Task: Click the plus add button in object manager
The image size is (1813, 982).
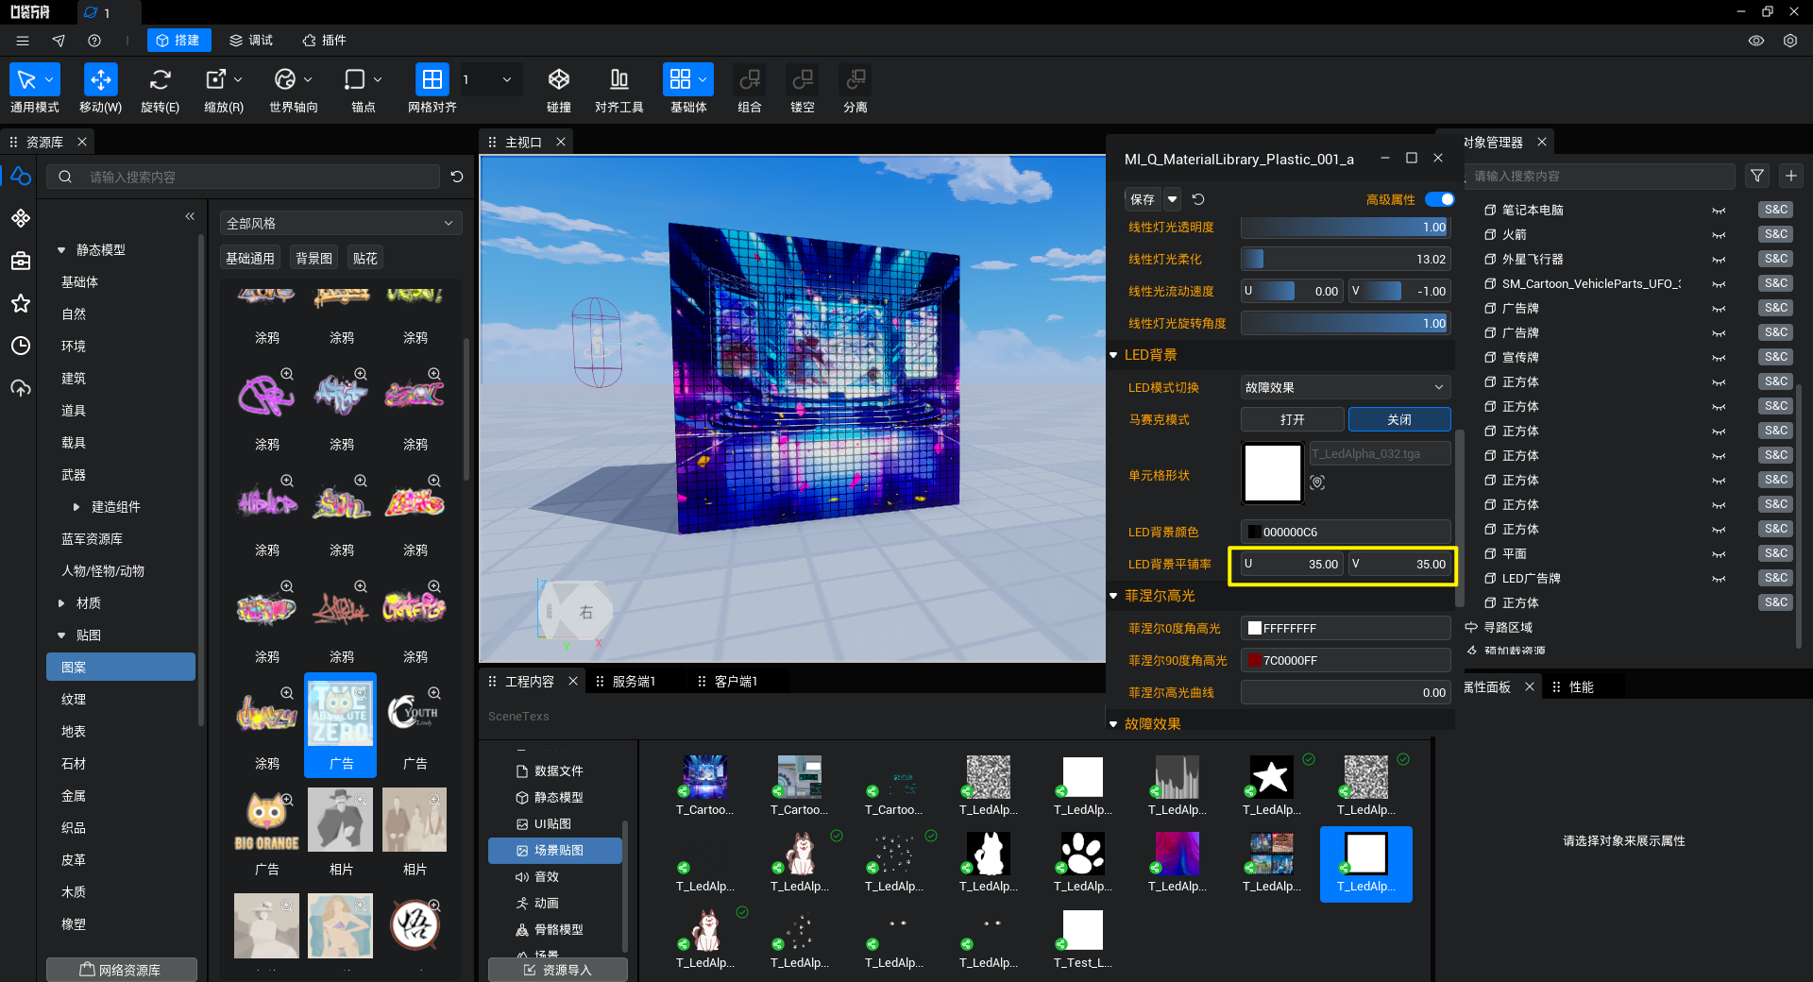Action: click(1791, 176)
